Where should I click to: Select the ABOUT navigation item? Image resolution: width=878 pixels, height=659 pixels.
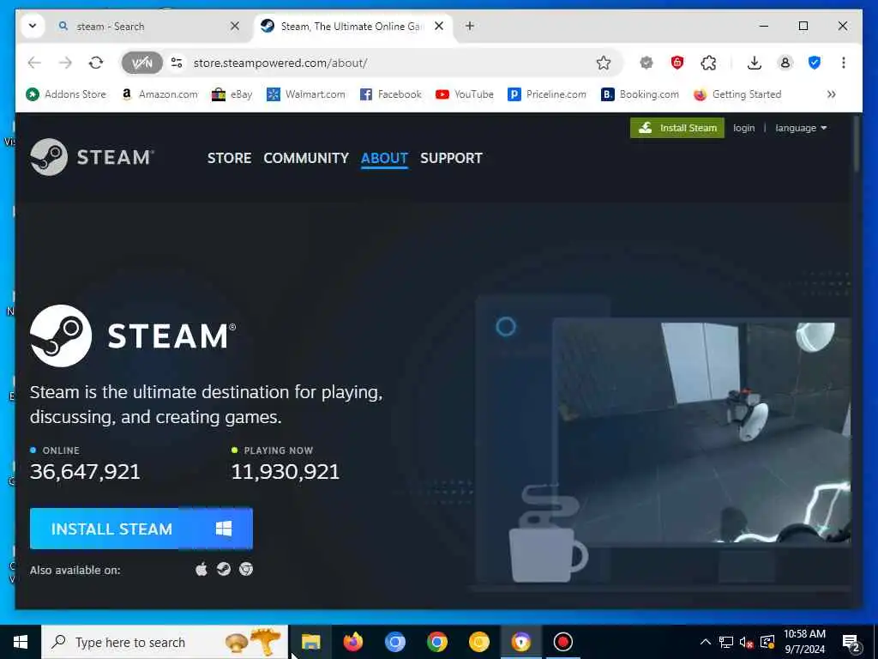point(384,158)
